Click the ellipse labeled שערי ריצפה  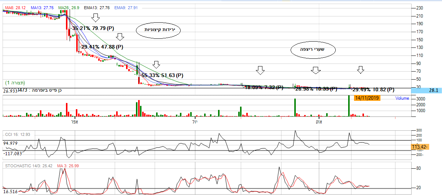tap(313, 51)
